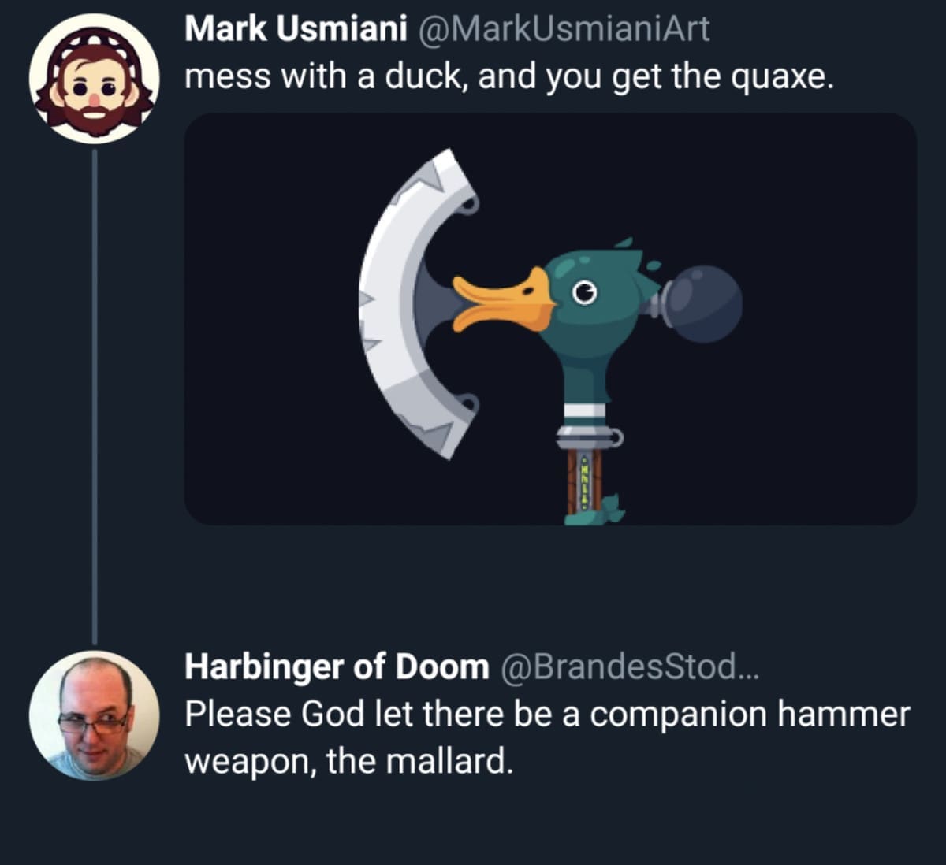Open the quaxe image attachment
The height and width of the screenshot is (865, 946).
(550, 319)
